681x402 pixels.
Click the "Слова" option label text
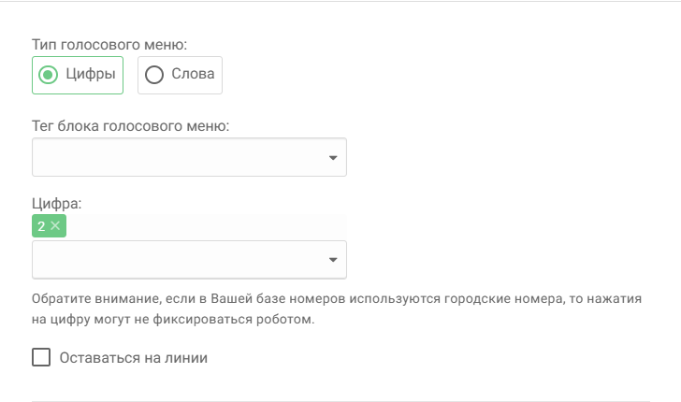[194, 75]
